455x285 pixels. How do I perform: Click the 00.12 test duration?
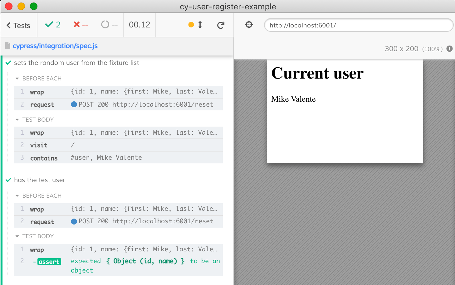pos(139,25)
